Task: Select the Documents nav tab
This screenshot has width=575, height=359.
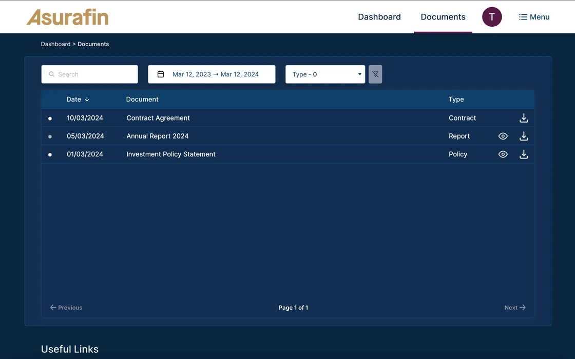Action: pos(443,17)
